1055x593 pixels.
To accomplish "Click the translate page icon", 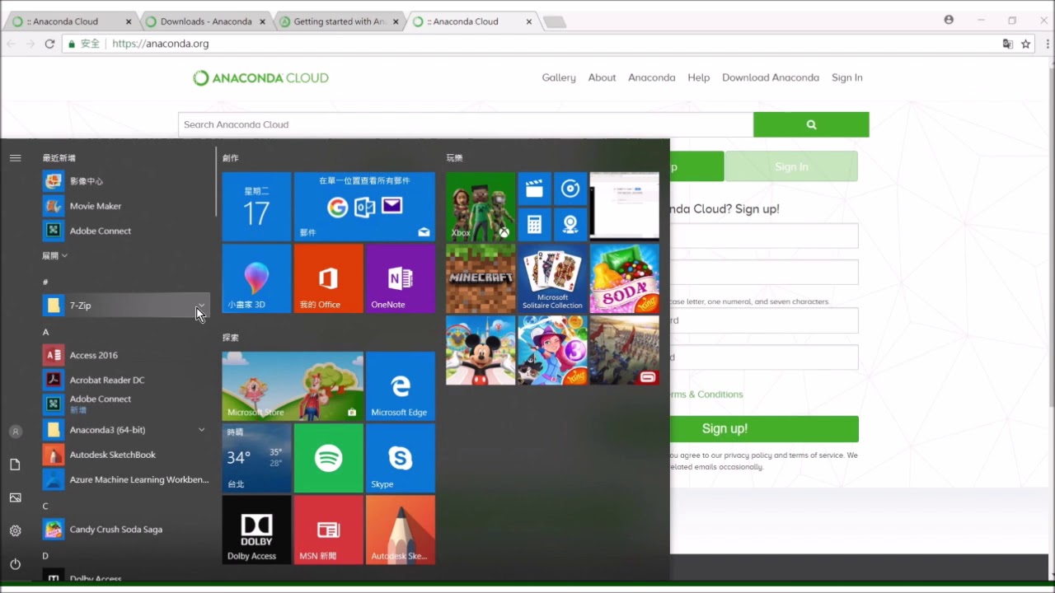I will pyautogui.click(x=1007, y=44).
